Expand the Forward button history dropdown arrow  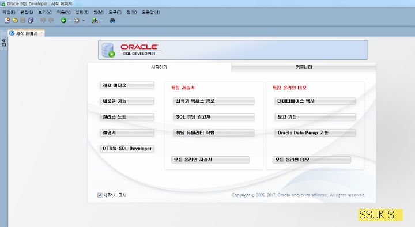(x=84, y=21)
